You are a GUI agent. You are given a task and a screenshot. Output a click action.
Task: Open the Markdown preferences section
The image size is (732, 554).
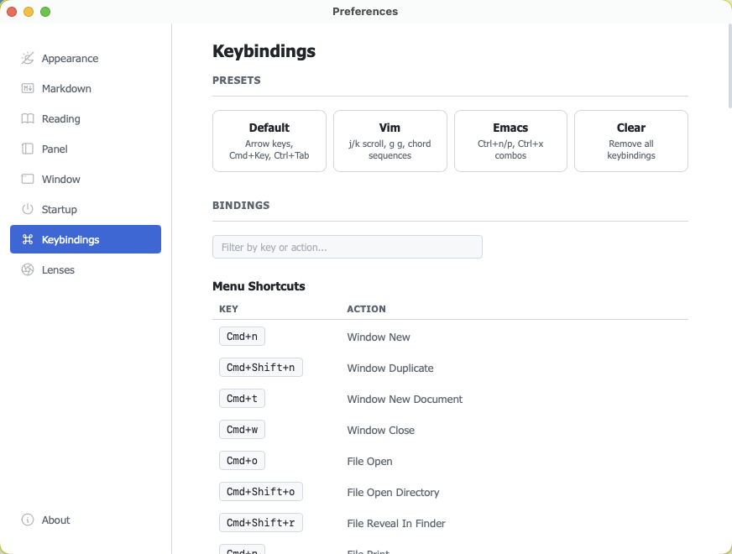pyautogui.click(x=86, y=88)
